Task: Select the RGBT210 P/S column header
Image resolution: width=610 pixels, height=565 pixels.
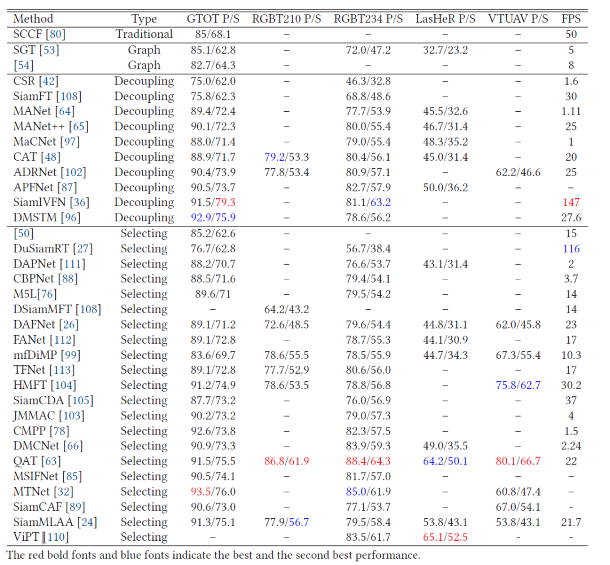Action: point(287,19)
